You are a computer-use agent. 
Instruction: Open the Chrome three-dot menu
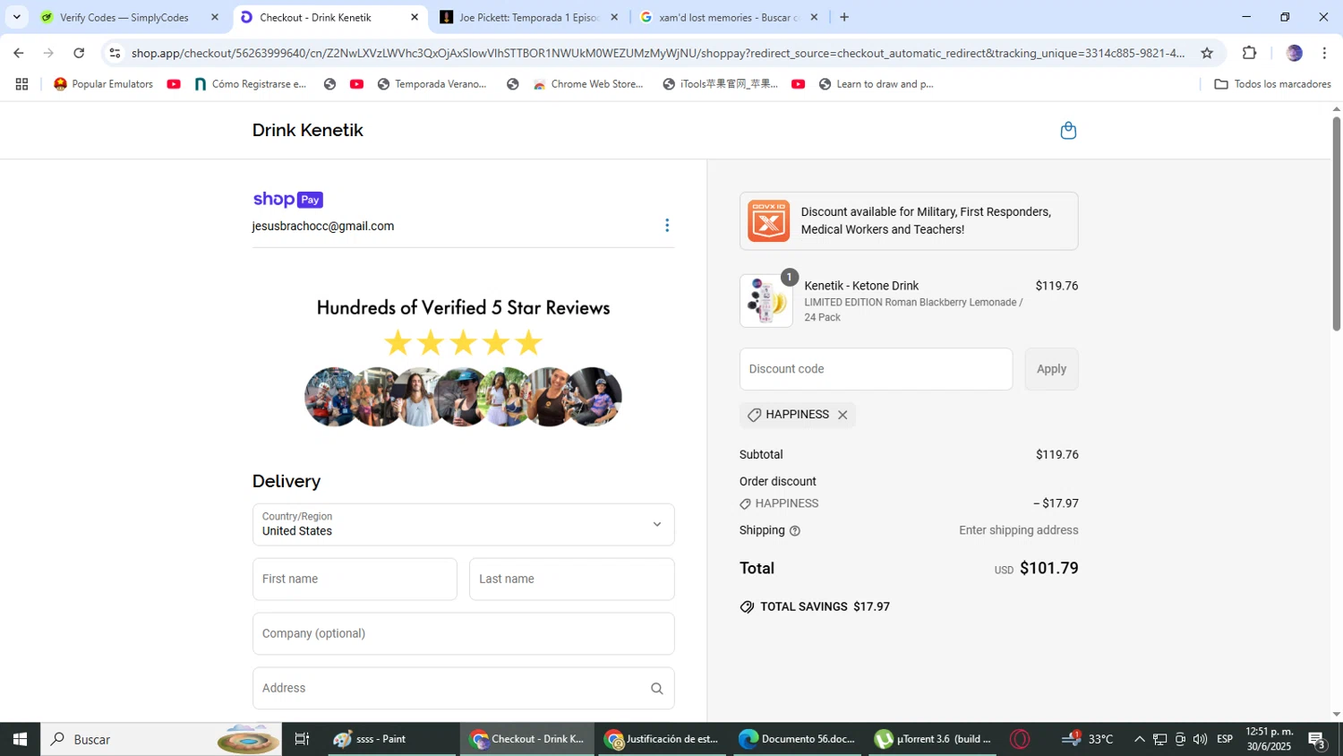(x=1324, y=53)
